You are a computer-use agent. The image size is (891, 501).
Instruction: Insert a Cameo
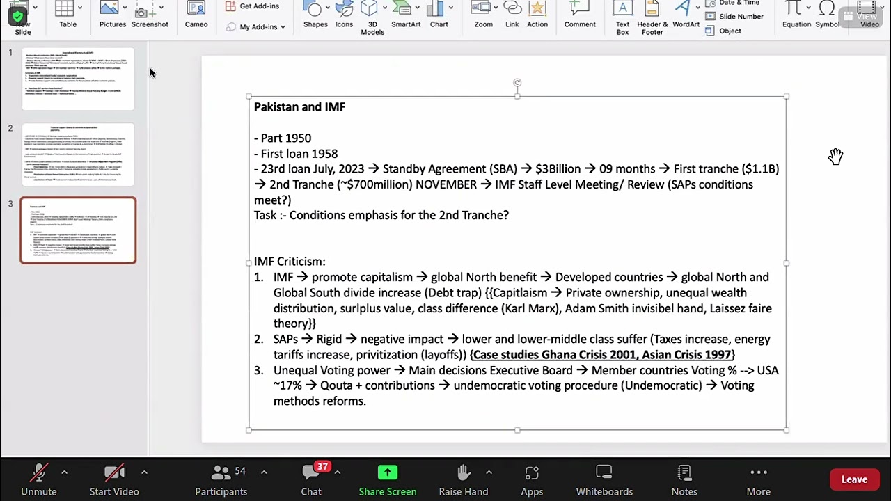196,14
